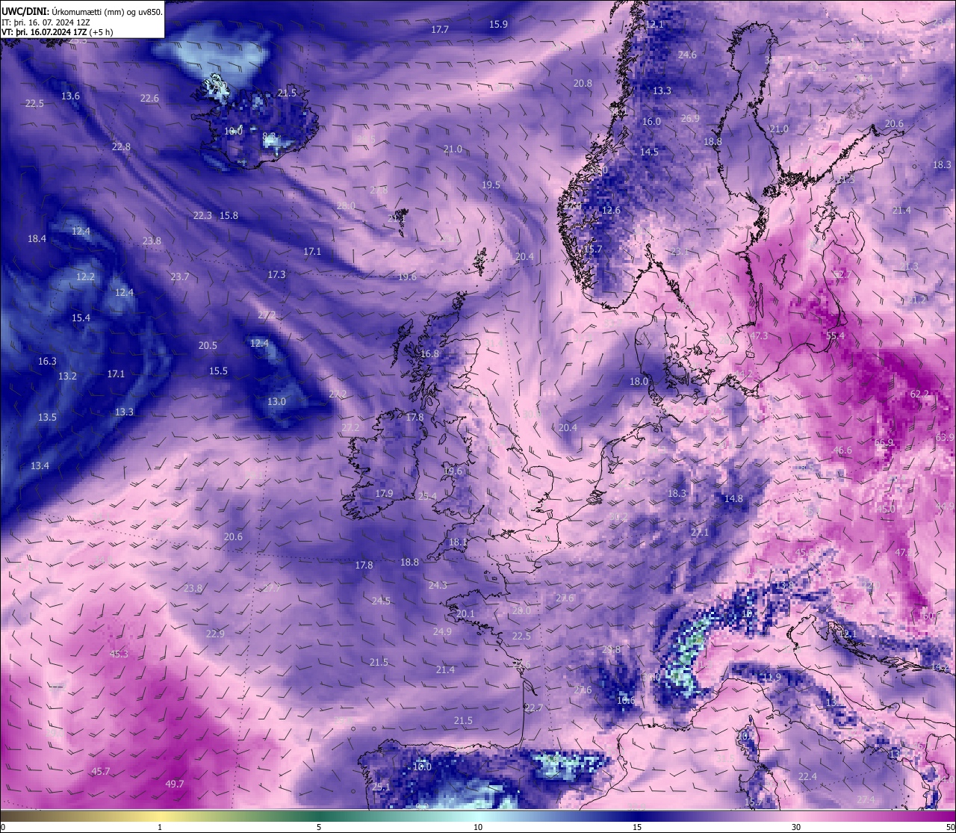Image resolution: width=956 pixels, height=833 pixels.
Task: Click the colorbar tick labeled 1
Action: [160, 827]
